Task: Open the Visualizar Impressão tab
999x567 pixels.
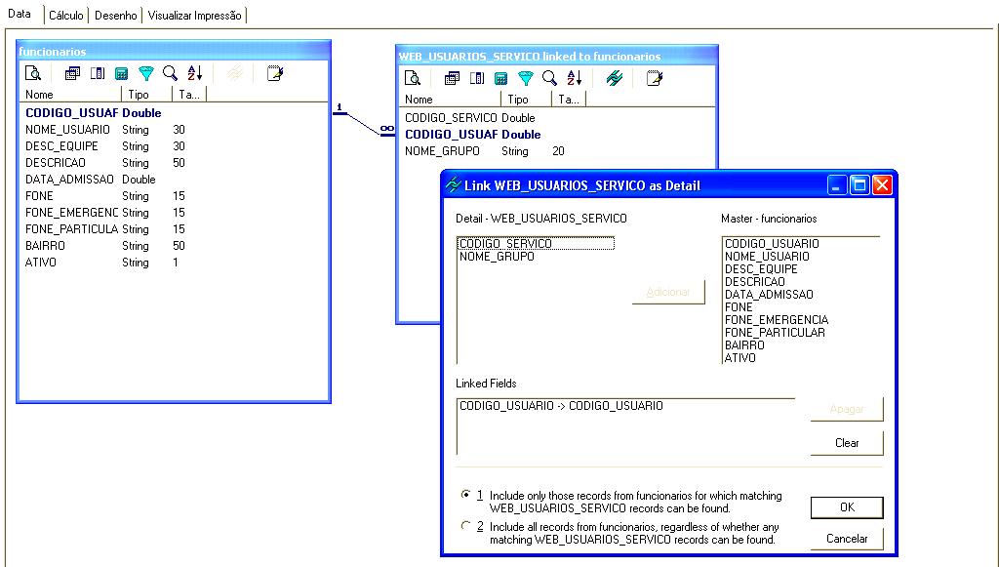Action: 194,16
